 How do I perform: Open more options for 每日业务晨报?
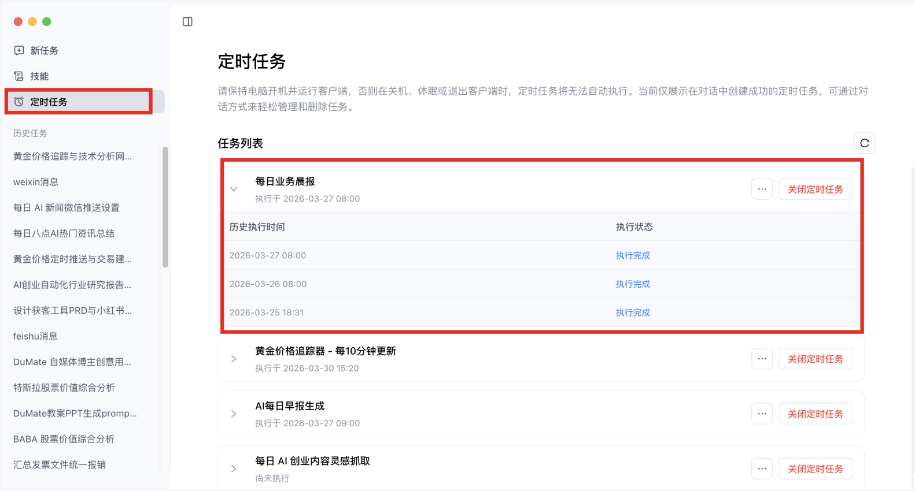tap(762, 189)
